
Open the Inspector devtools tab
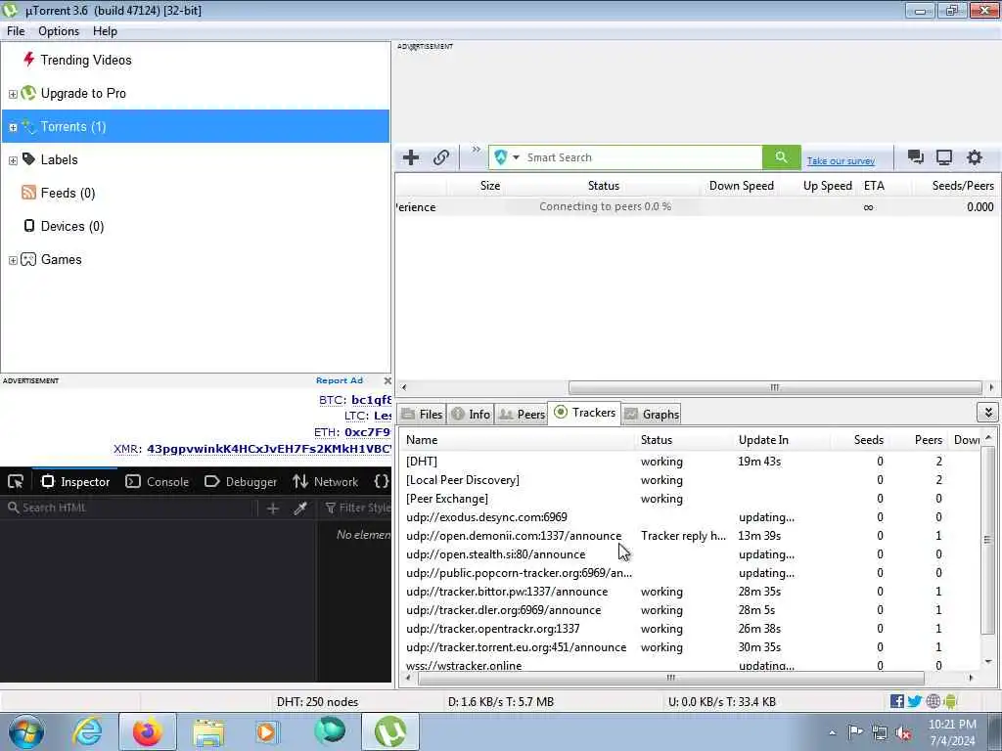tap(75, 482)
